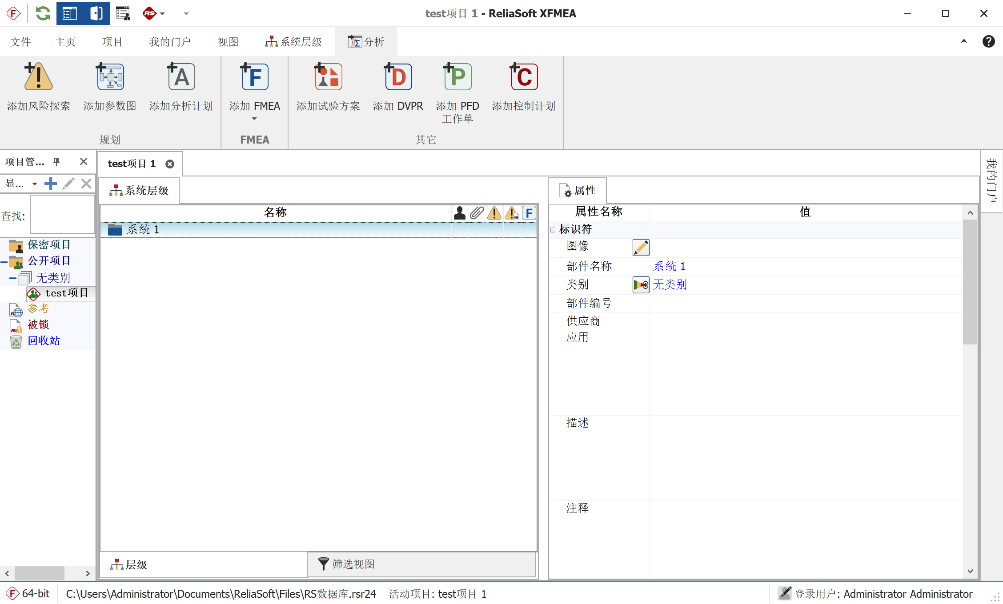
Task: Click the warning with document column icon
Action: click(x=512, y=213)
